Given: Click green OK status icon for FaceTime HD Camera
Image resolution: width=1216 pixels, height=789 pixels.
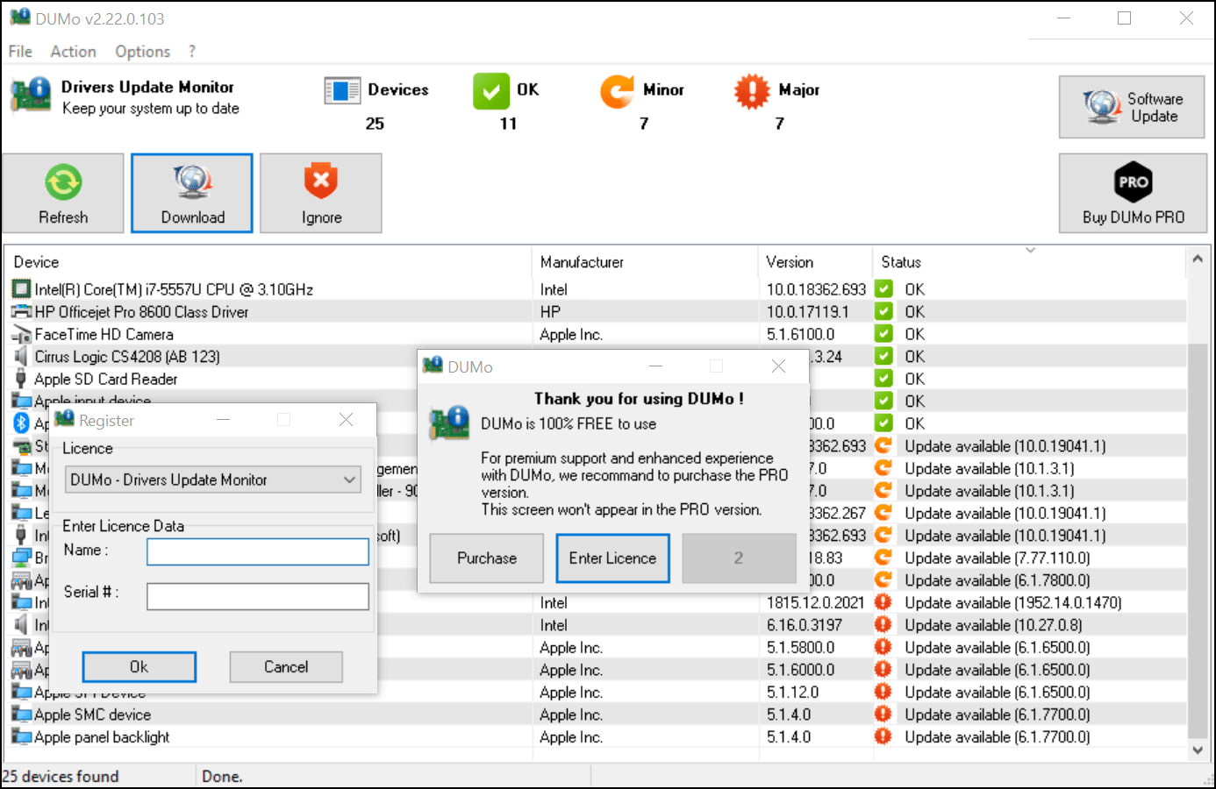Looking at the screenshot, I should tap(883, 333).
